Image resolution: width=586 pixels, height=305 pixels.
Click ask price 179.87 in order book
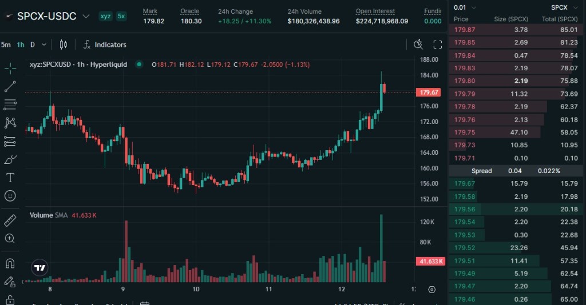click(465, 30)
